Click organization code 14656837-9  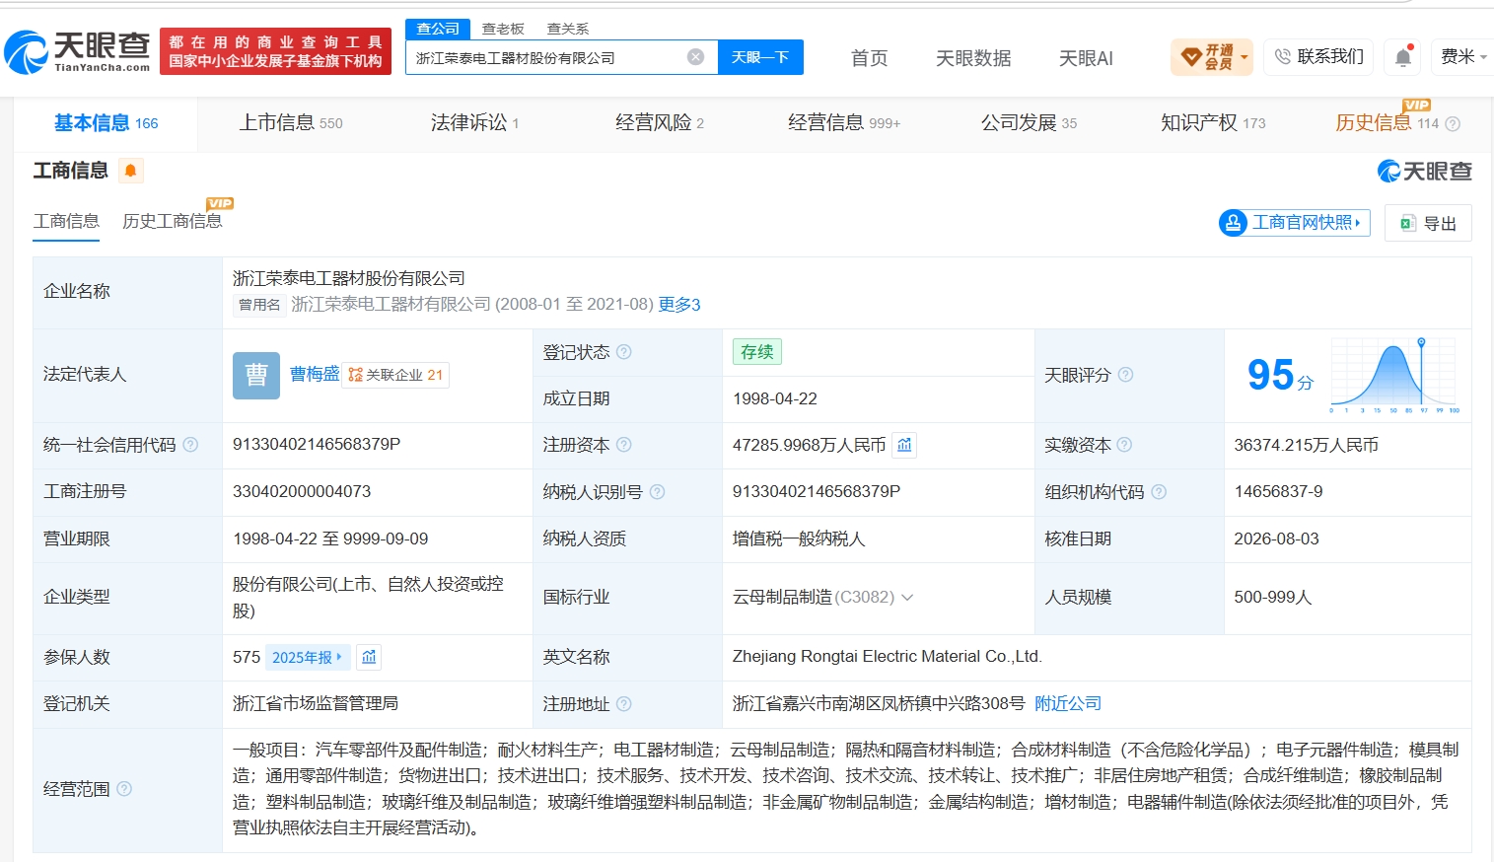pos(1278,491)
